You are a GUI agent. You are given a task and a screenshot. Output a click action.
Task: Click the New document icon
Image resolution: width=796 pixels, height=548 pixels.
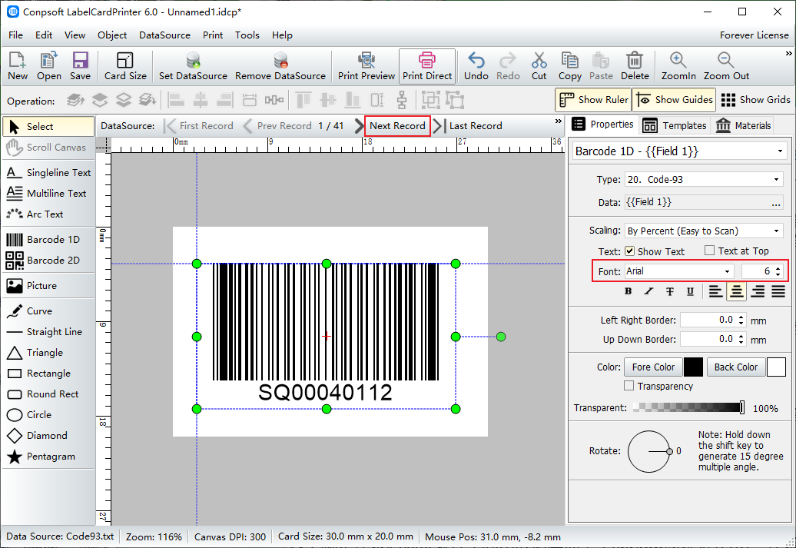[17, 65]
